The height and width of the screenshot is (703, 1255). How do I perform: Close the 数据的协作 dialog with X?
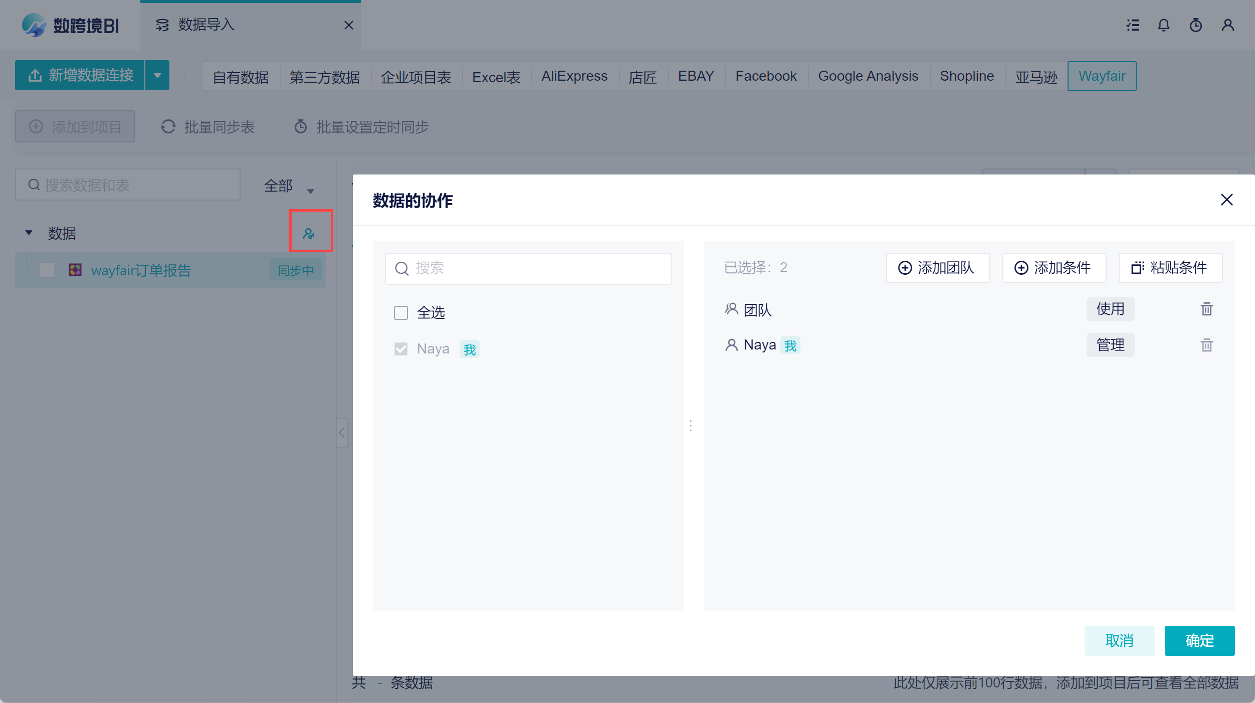tap(1226, 200)
